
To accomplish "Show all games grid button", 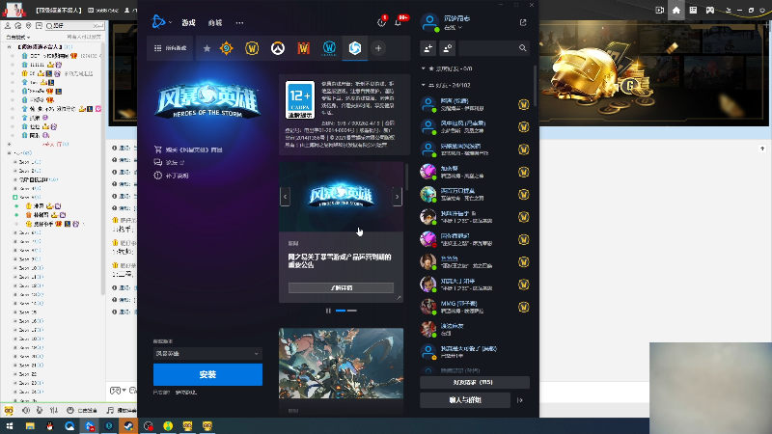I will click(171, 48).
